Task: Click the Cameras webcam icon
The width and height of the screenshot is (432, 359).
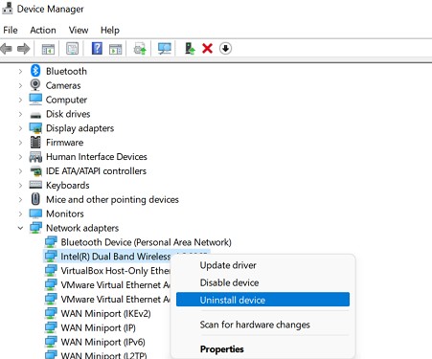Action: 35,85
